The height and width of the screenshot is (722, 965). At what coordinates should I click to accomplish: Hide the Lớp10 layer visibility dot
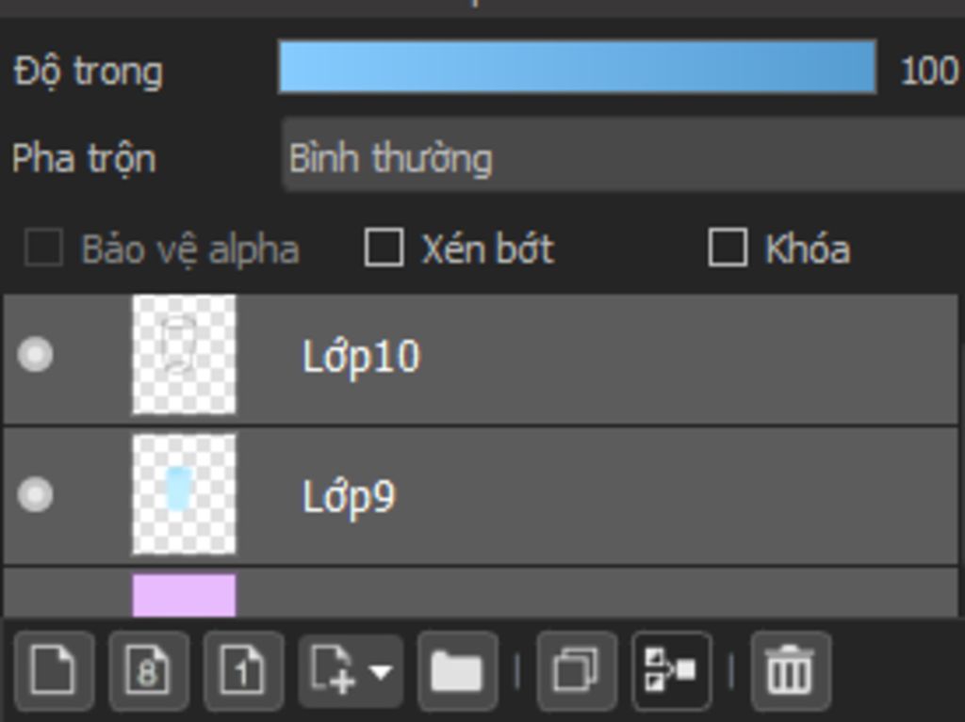(x=35, y=354)
